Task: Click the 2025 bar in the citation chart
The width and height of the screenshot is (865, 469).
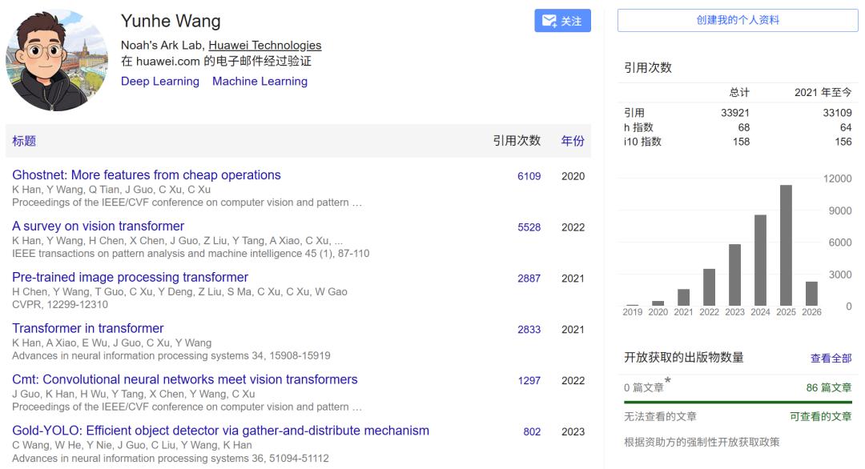Action: coord(786,246)
